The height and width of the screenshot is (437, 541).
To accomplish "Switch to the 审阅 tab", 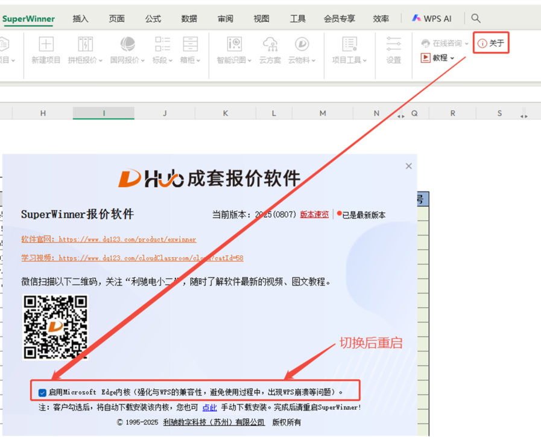I will [226, 19].
